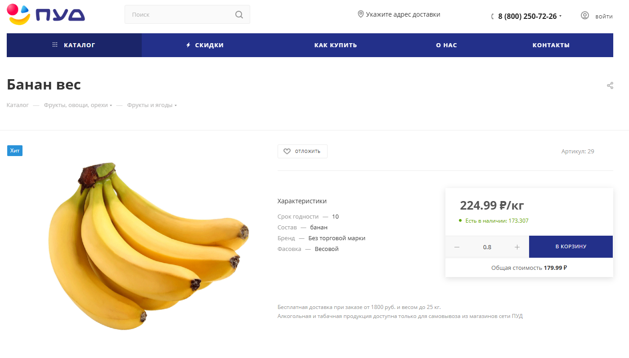Increase quantity with plus button
This screenshot has height=358, width=629.
[517, 247]
